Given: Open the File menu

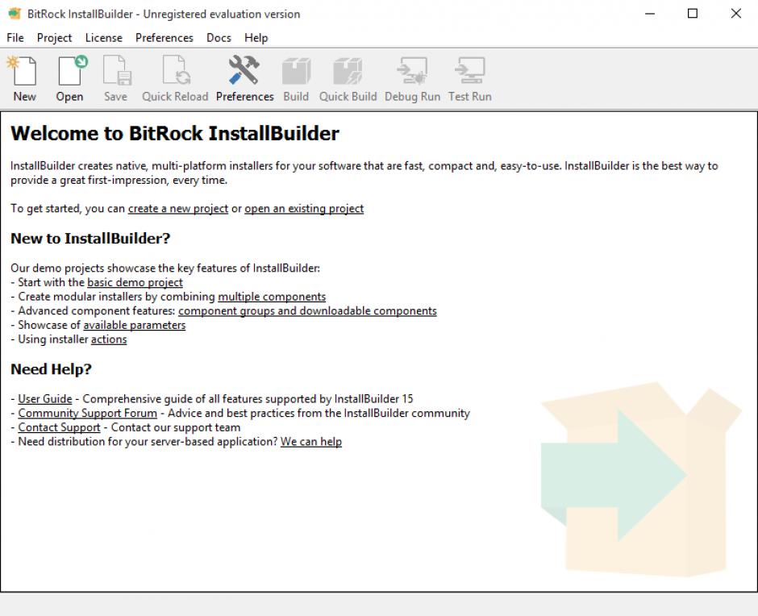Looking at the screenshot, I should click(x=15, y=38).
